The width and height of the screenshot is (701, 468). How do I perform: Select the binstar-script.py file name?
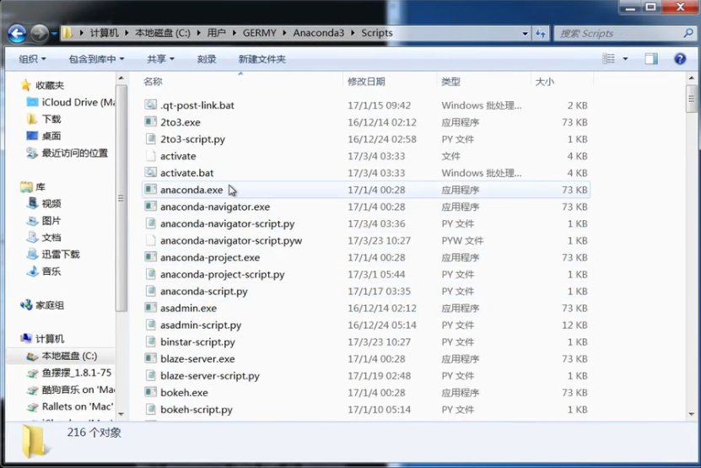pyautogui.click(x=197, y=342)
